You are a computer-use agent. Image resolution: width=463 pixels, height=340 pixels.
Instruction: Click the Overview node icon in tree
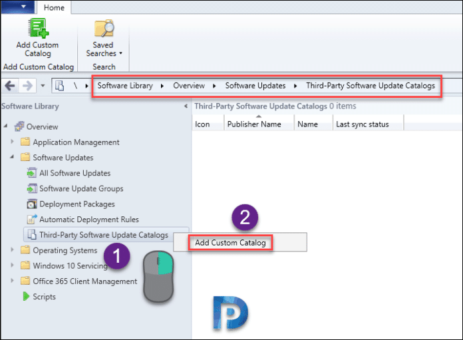tap(19, 126)
